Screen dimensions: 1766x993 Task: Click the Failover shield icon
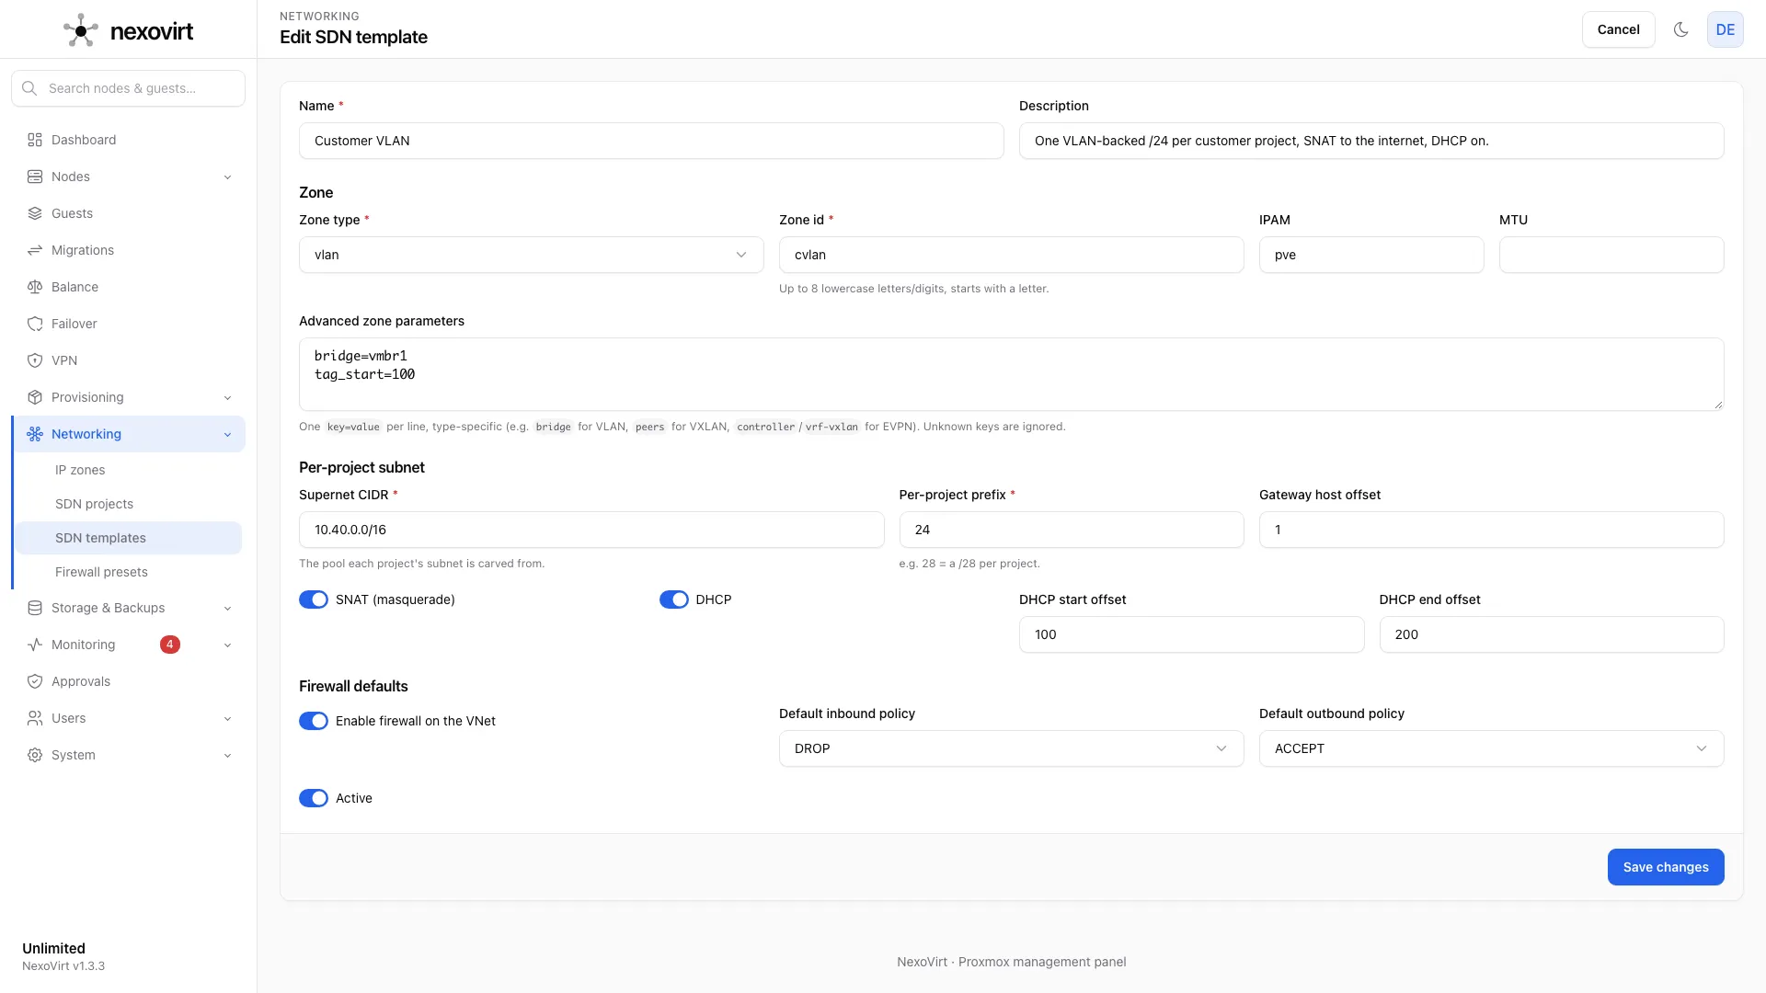click(x=35, y=324)
